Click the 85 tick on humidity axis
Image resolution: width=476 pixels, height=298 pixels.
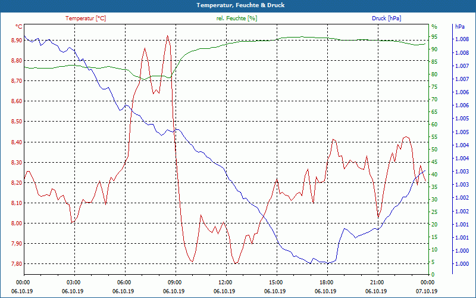[434, 62]
